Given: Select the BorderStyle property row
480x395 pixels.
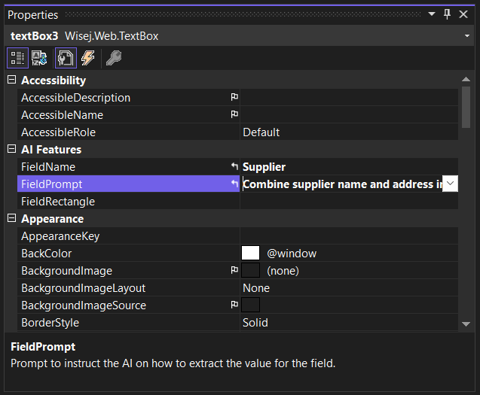Looking at the screenshot, I should tap(128, 323).
